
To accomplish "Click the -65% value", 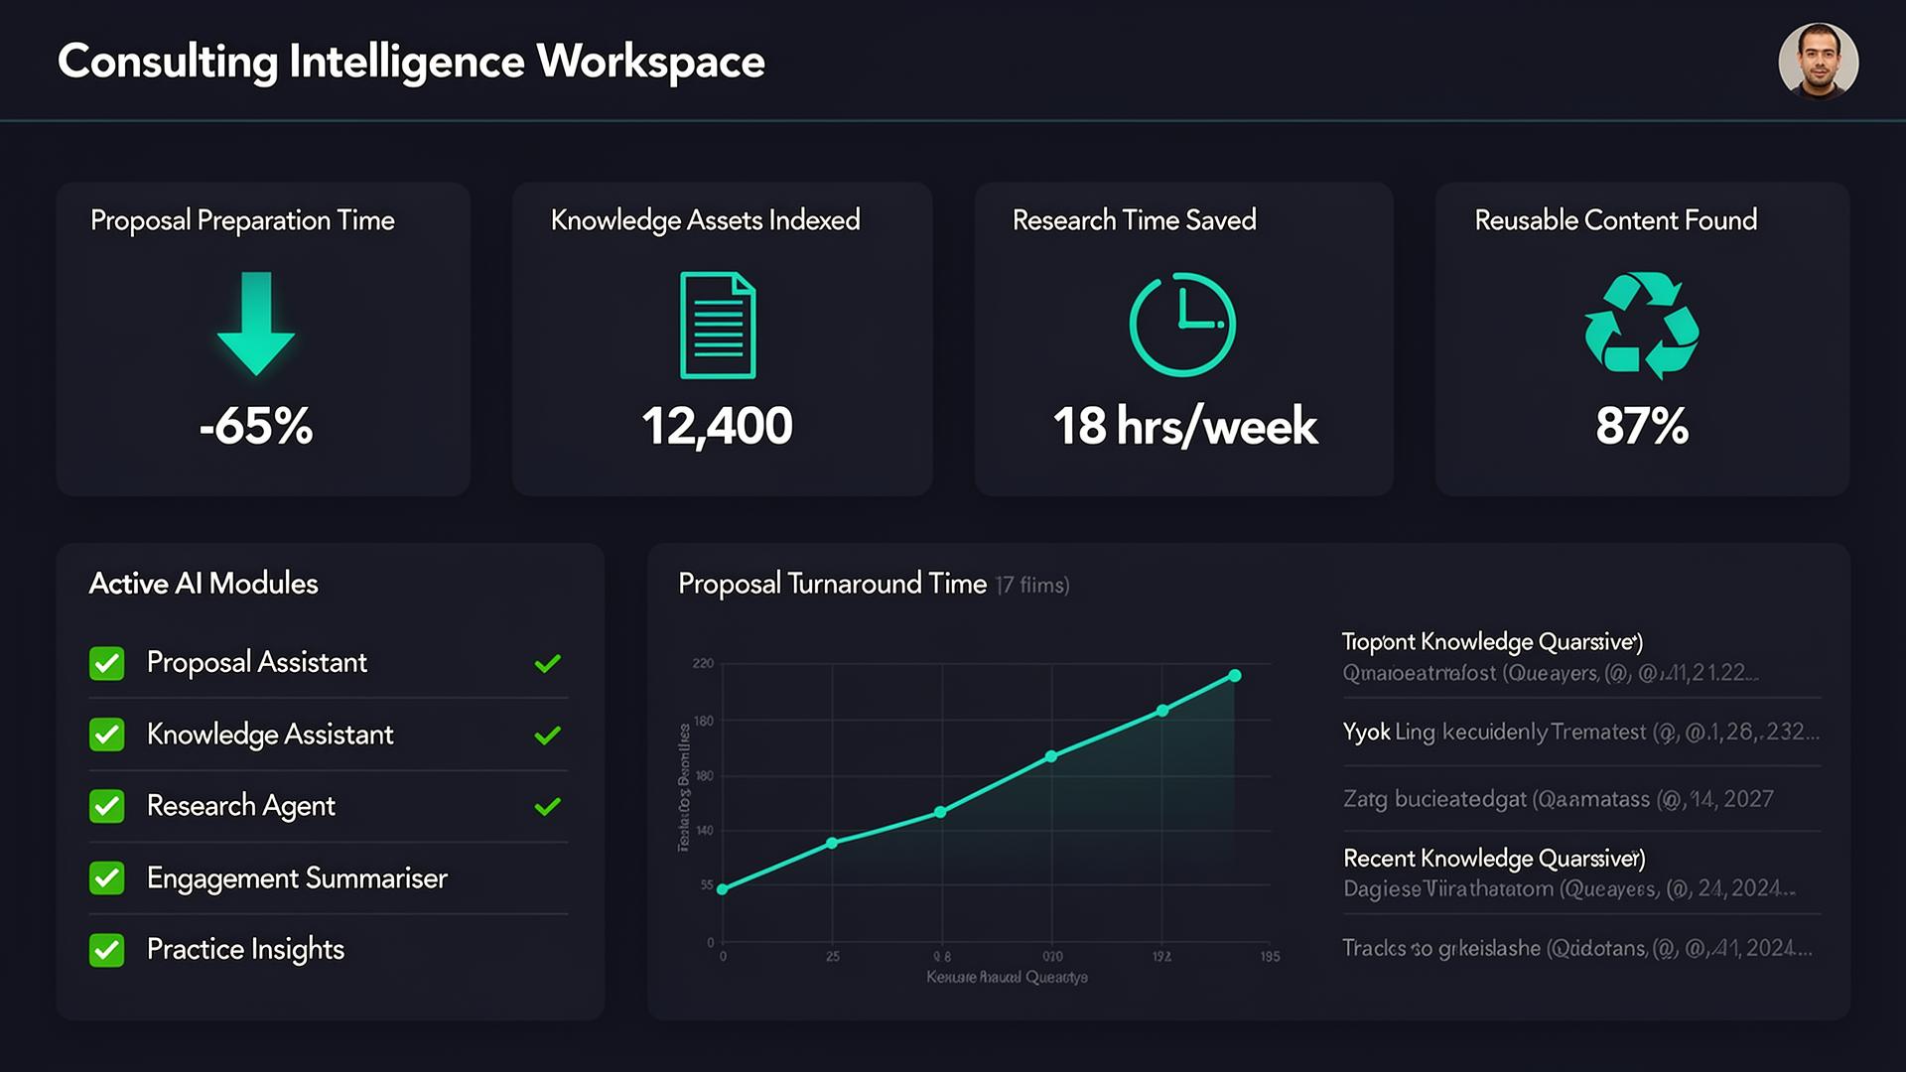I will pos(256,426).
